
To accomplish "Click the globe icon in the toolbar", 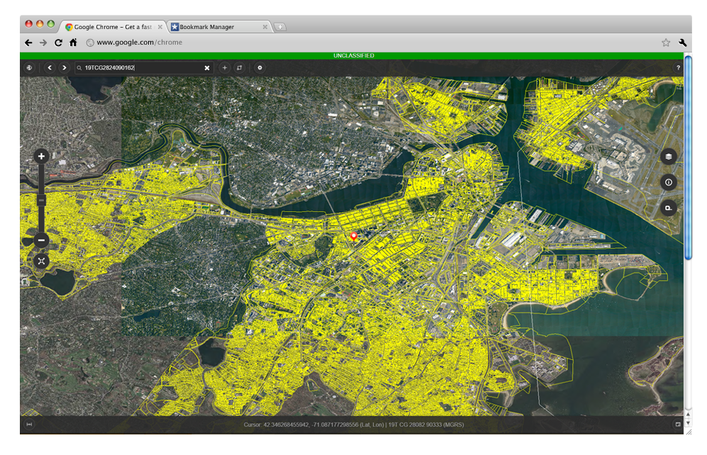I will 29,67.
